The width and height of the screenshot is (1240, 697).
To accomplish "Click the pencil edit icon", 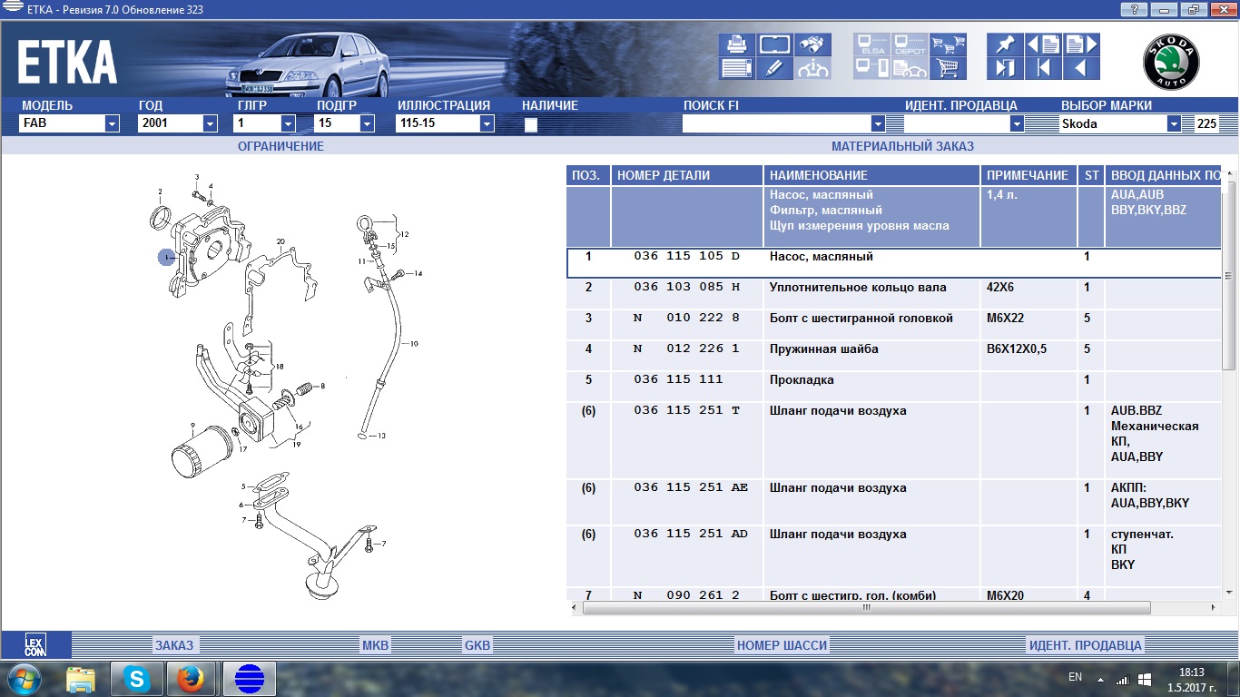I will tap(774, 68).
